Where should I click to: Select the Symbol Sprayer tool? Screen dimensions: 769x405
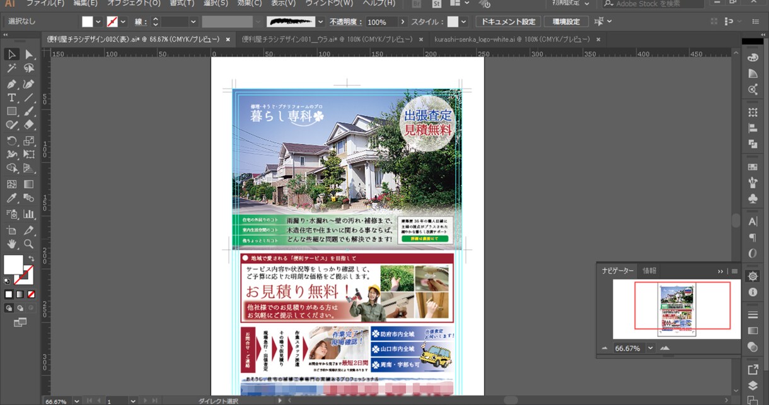pyautogui.click(x=11, y=214)
